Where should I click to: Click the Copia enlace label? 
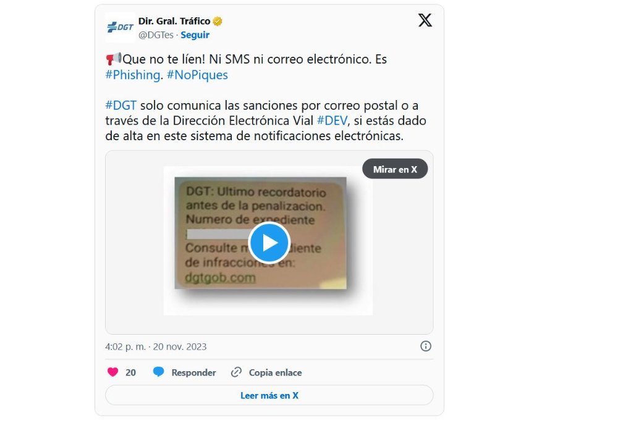point(275,372)
